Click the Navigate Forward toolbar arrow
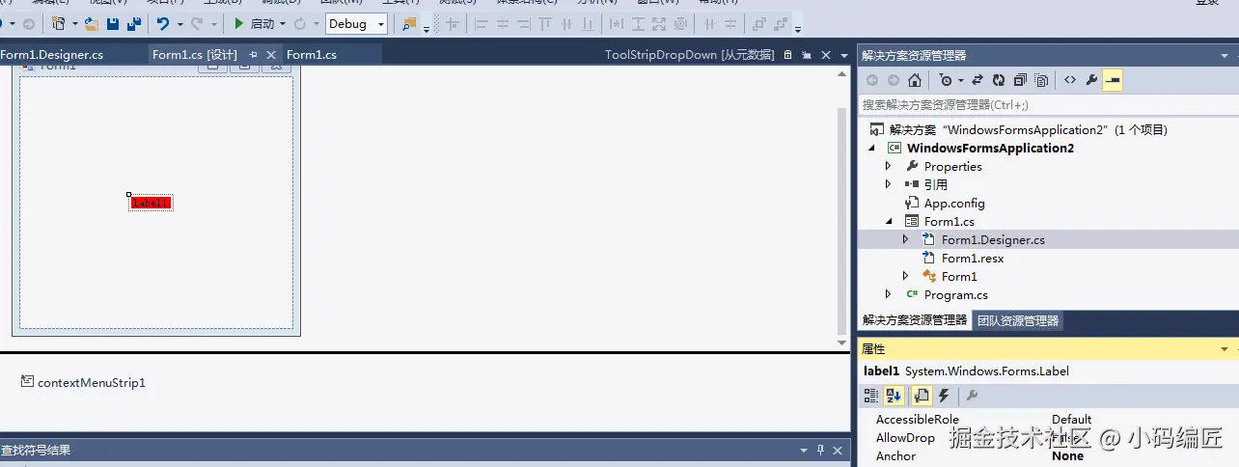The width and height of the screenshot is (1239, 467). click(28, 23)
